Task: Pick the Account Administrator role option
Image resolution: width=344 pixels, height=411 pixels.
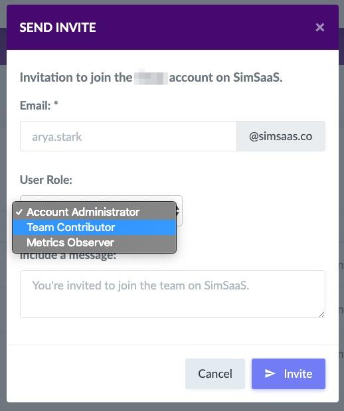Action: click(x=94, y=212)
